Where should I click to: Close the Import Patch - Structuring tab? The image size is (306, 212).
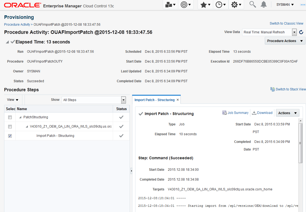point(178,100)
